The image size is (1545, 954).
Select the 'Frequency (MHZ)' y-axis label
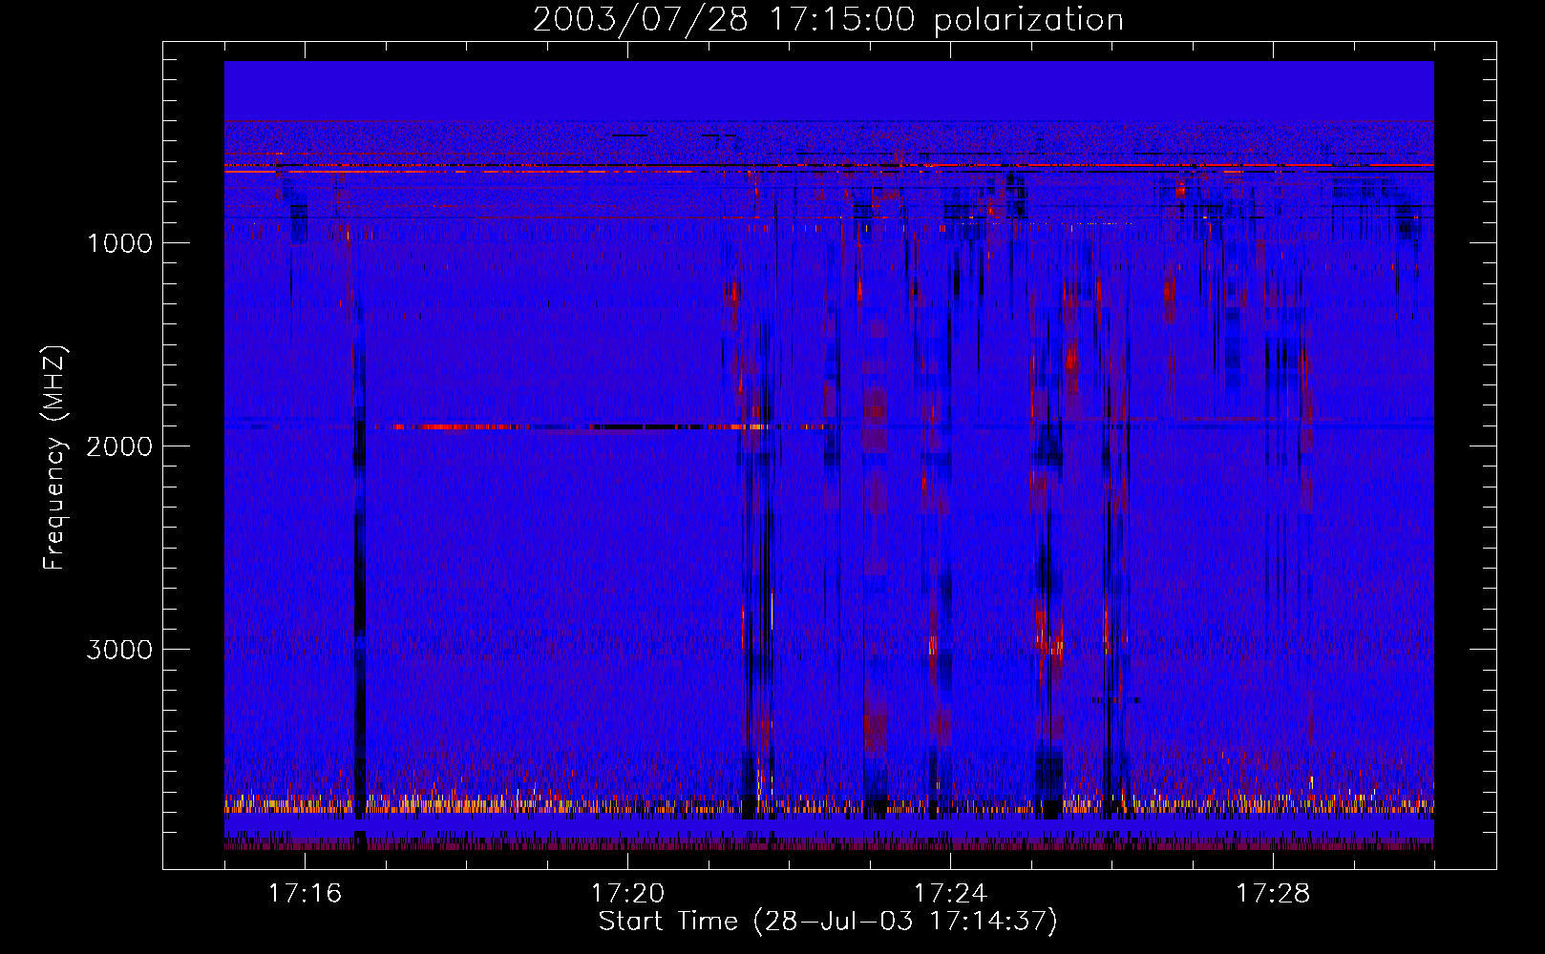(54, 458)
